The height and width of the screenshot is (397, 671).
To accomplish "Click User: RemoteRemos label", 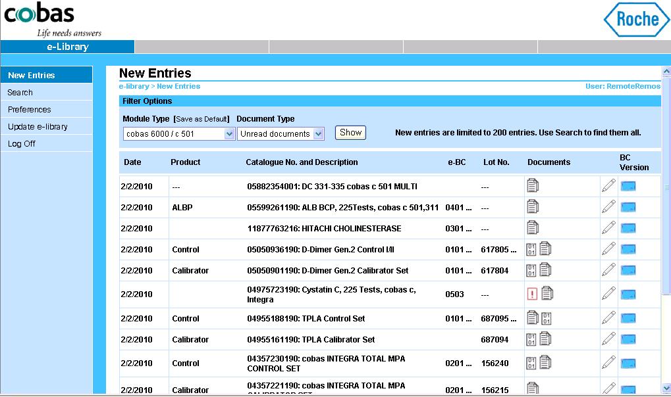I will tap(623, 86).
